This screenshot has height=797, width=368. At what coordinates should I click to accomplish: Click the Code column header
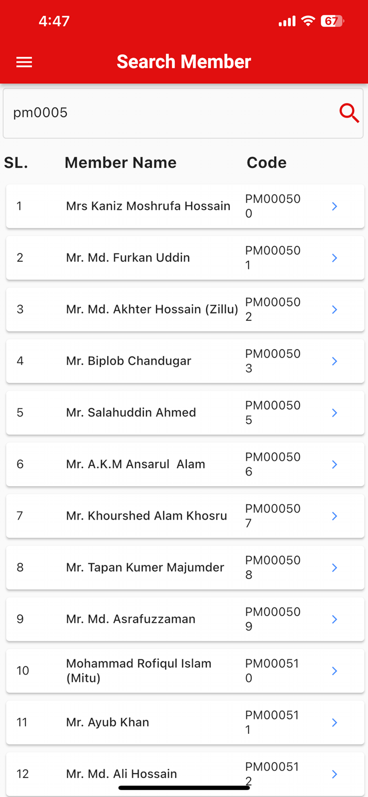[x=267, y=163]
